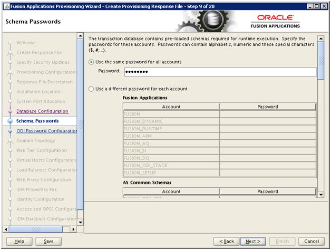Click the FUSION password cell

[x=268, y=114]
